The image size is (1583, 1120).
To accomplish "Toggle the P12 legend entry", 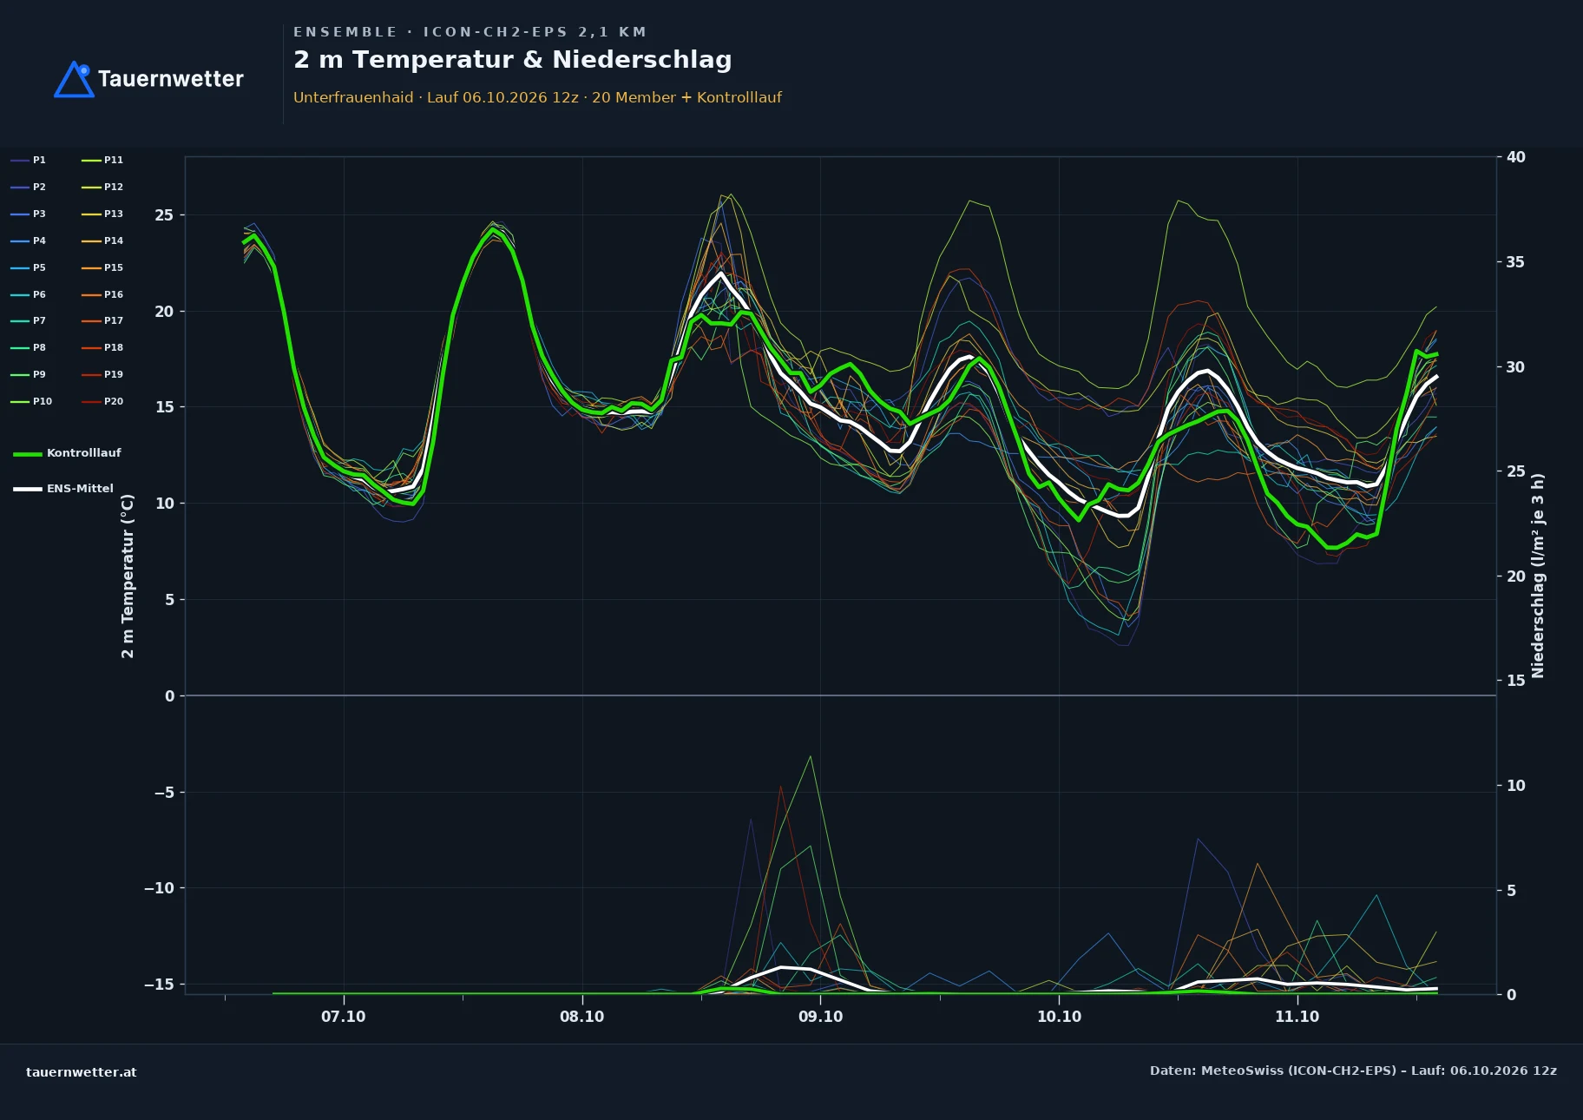I will [102, 187].
